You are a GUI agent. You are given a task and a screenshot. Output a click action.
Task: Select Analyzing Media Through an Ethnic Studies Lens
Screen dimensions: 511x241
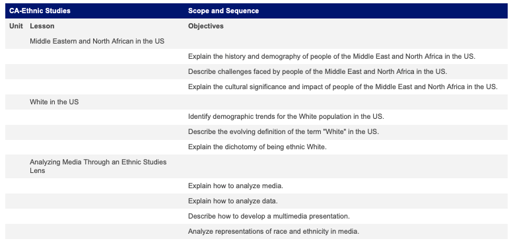click(98, 166)
